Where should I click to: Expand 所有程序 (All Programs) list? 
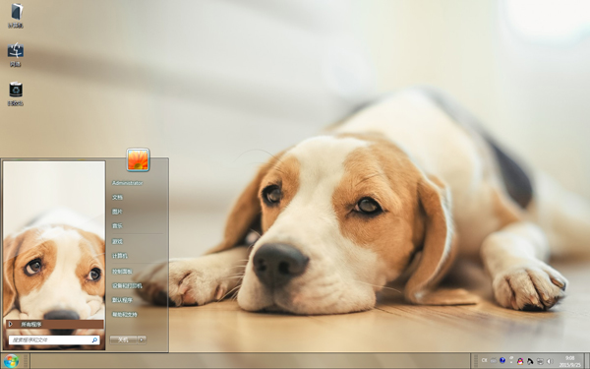54,324
